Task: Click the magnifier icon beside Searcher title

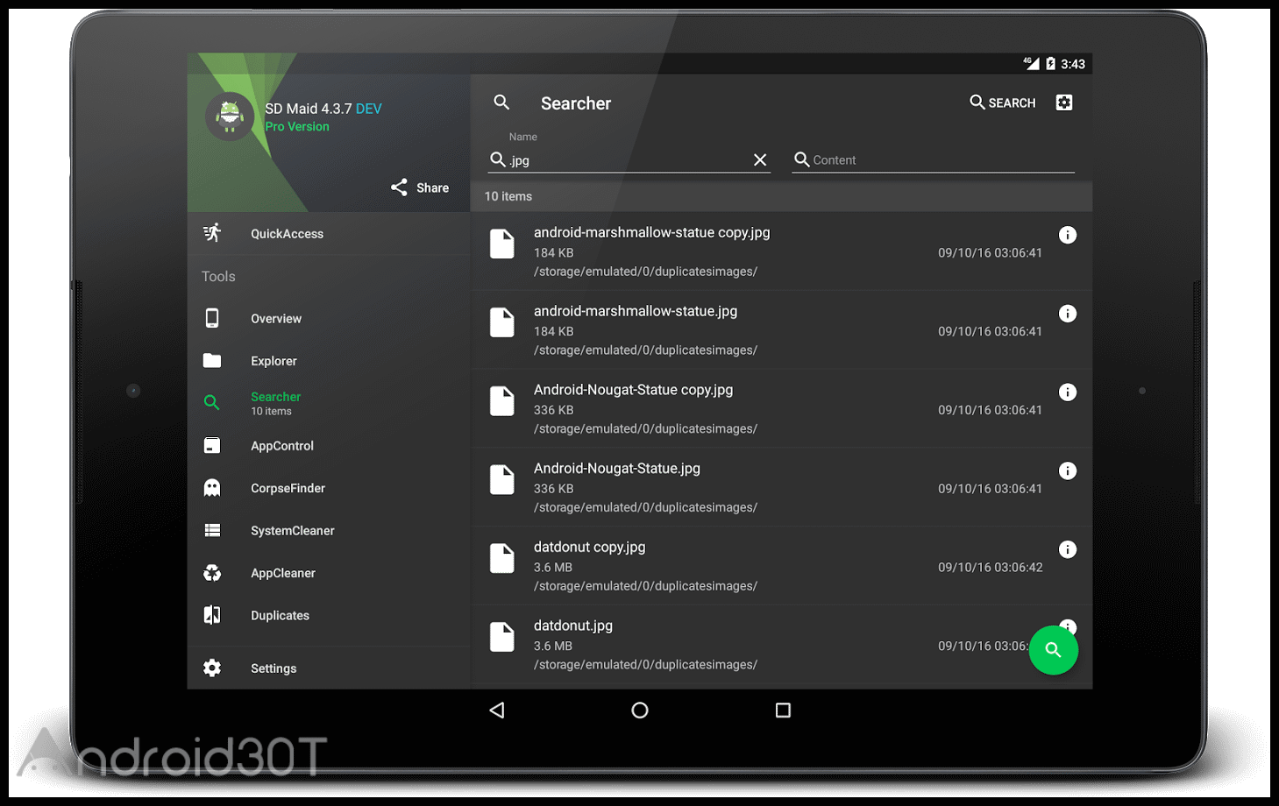Action: (501, 103)
